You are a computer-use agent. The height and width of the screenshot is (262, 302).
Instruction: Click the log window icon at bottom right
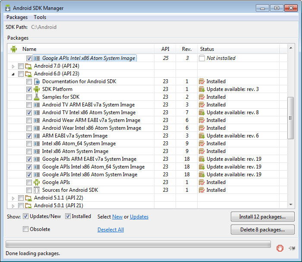pos(293,248)
